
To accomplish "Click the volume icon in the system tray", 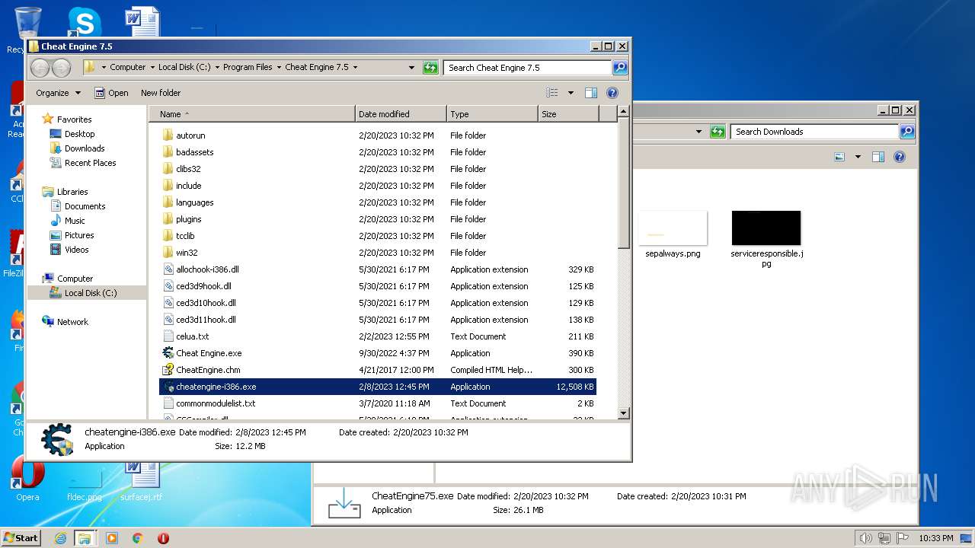I will [865, 538].
